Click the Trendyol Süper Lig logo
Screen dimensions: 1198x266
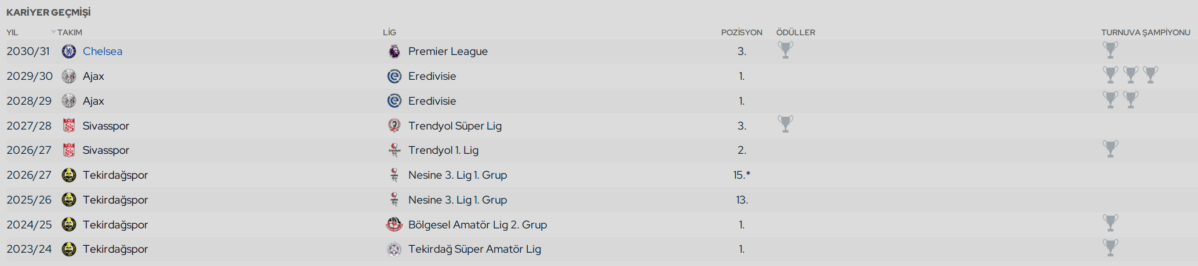[x=394, y=126]
